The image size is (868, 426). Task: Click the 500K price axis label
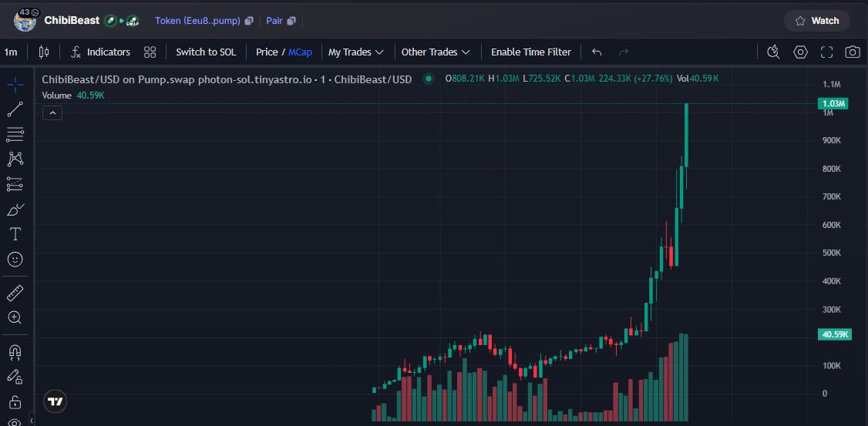tap(832, 253)
